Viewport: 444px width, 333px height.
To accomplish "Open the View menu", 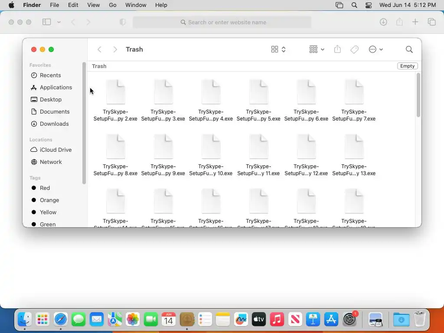I will (94, 5).
